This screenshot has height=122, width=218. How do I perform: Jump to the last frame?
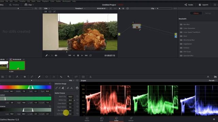(x=86, y=56)
